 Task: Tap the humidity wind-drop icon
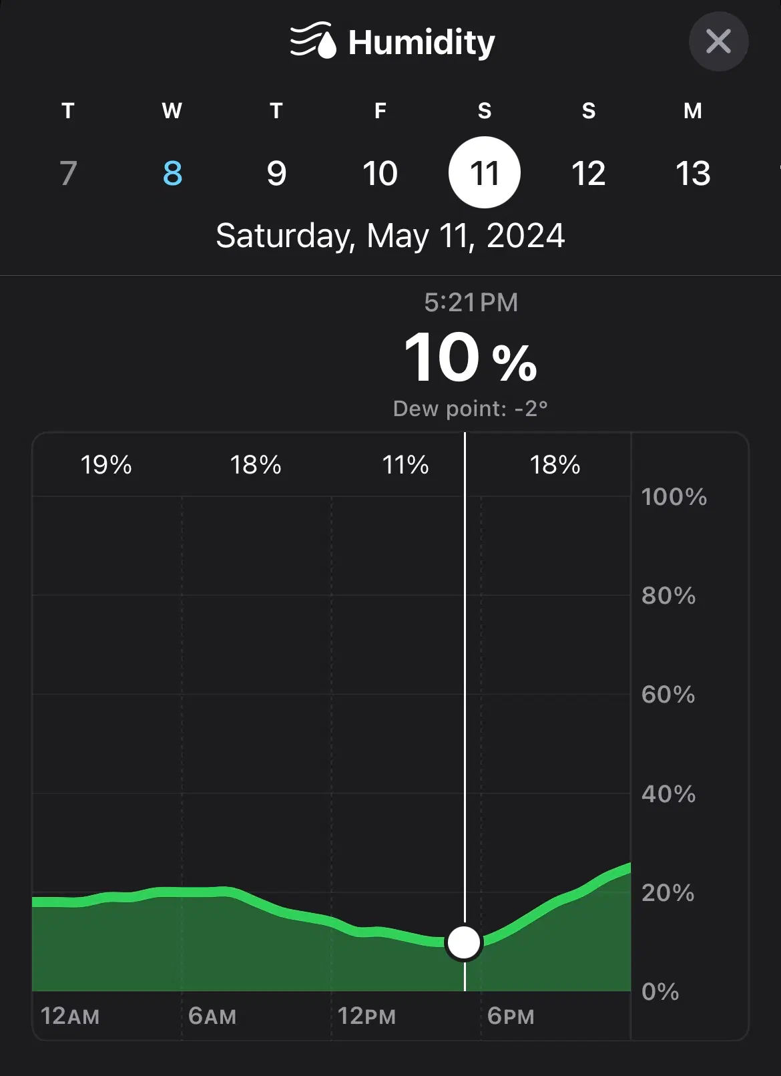[x=313, y=41]
